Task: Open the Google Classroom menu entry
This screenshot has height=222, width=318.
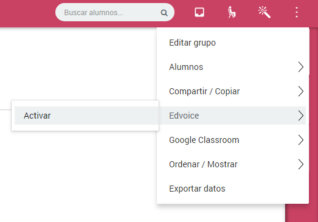Action: [233, 140]
